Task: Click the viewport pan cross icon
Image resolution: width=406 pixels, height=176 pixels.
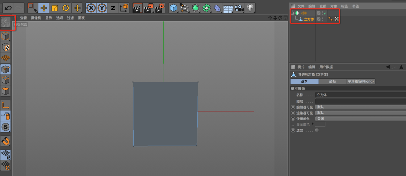Action: [270, 18]
